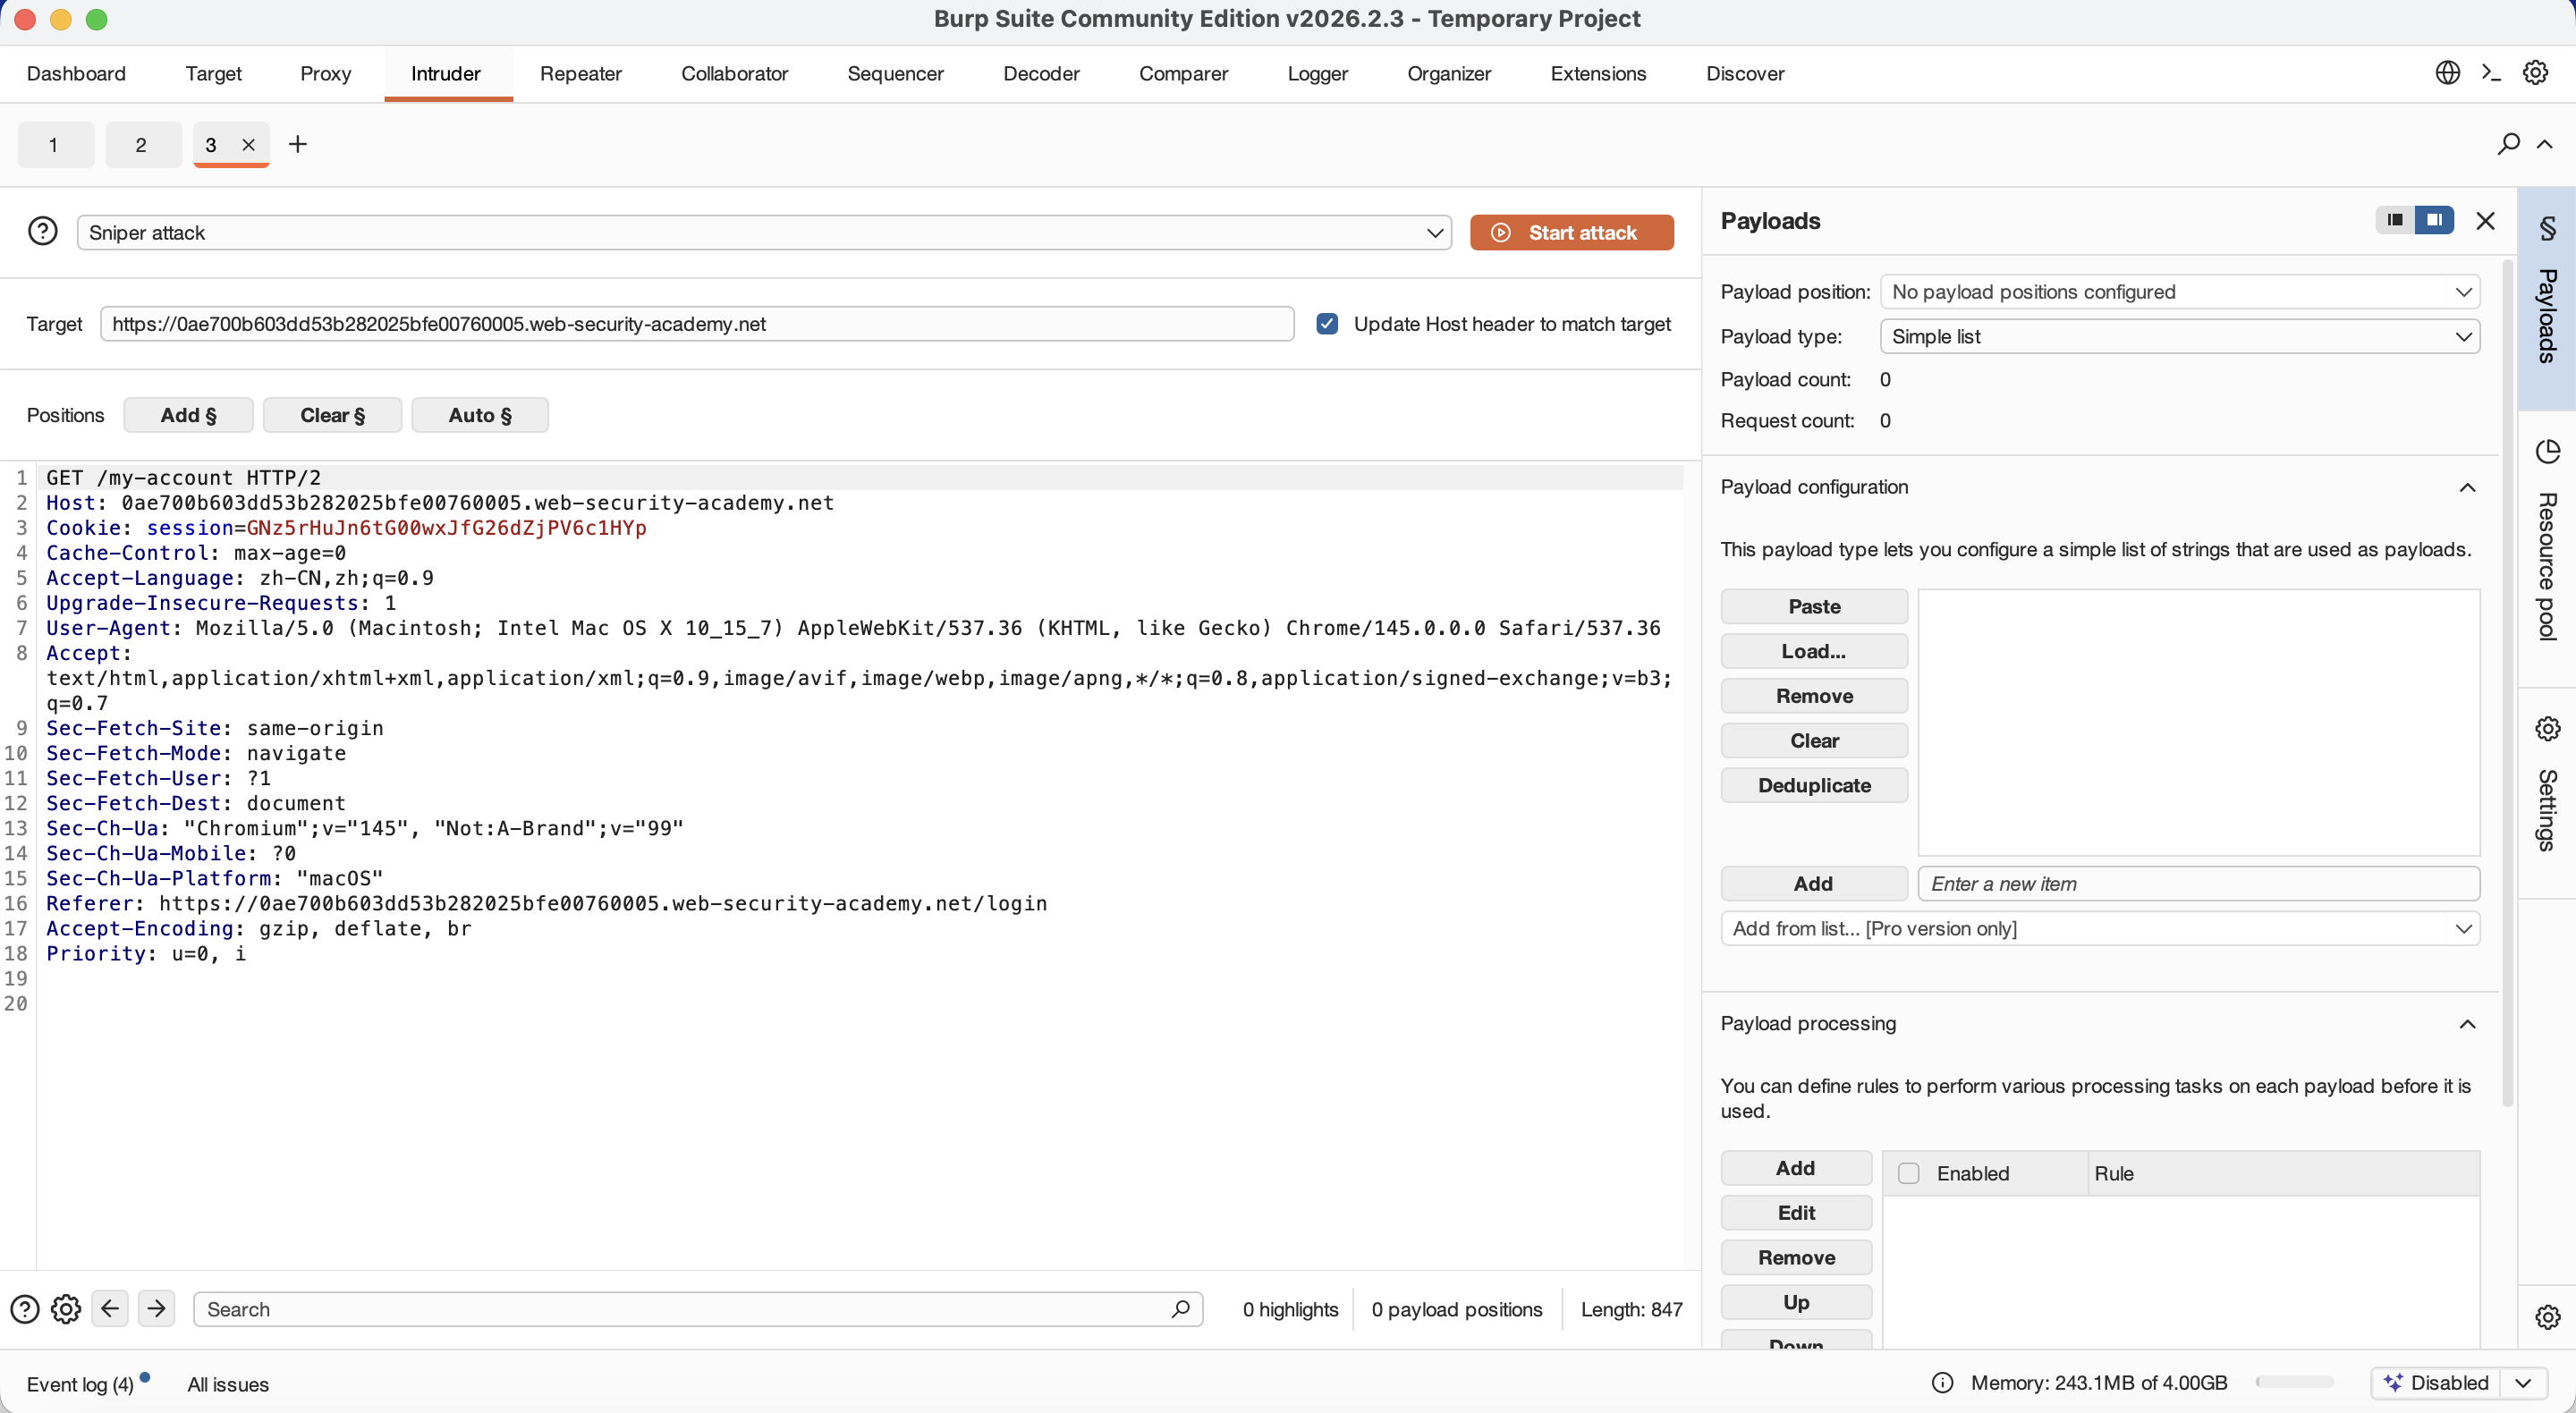Open attack type help icon
Screen dimensions: 2576x1413
tap(42, 232)
